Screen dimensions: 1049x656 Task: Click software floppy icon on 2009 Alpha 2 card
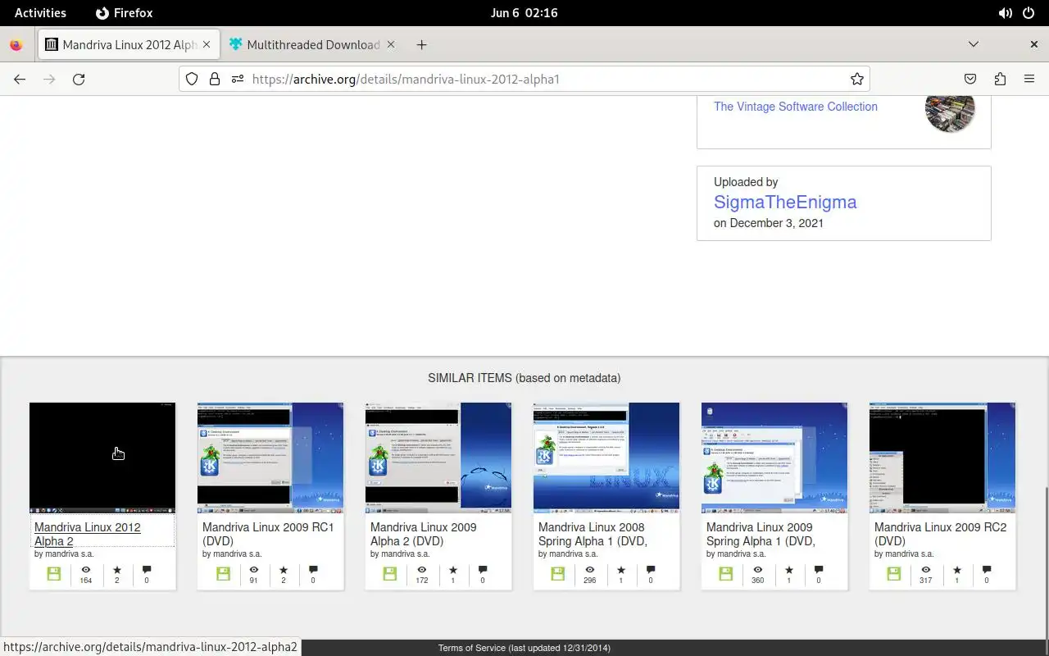click(390, 574)
